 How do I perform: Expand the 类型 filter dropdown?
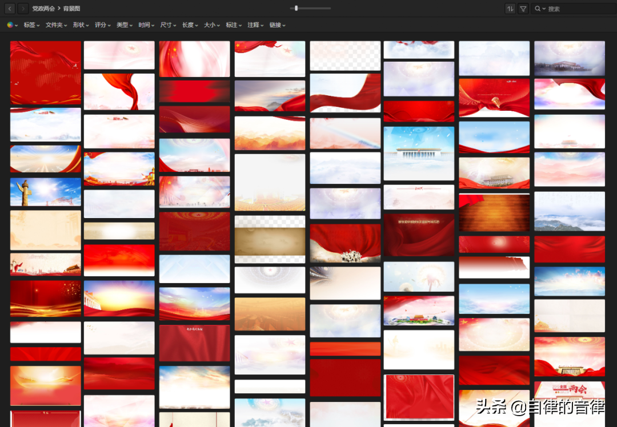click(125, 25)
